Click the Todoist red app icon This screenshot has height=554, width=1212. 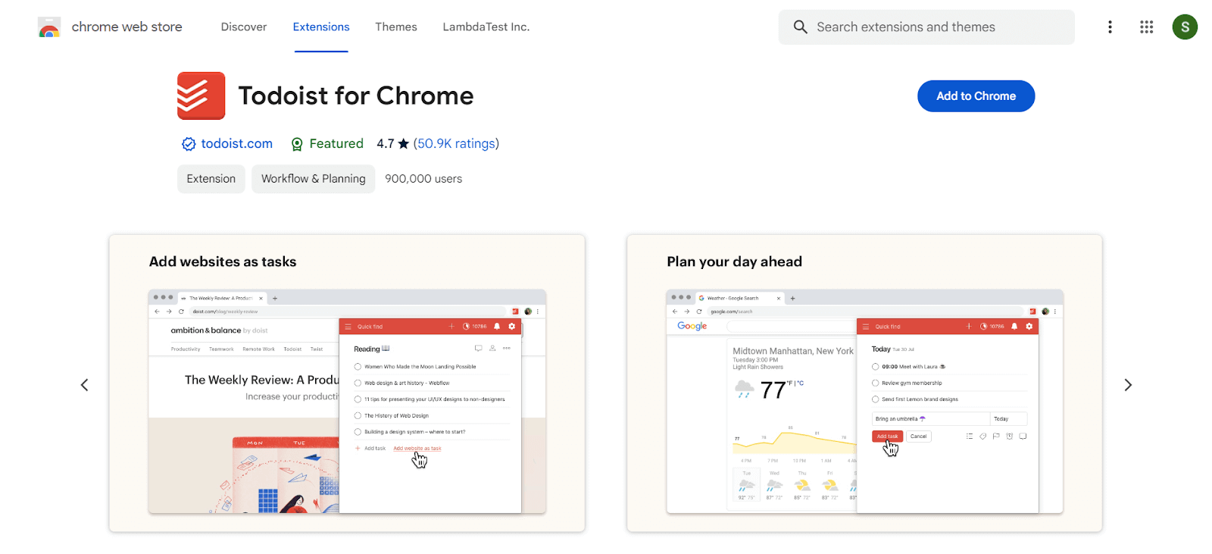click(201, 95)
